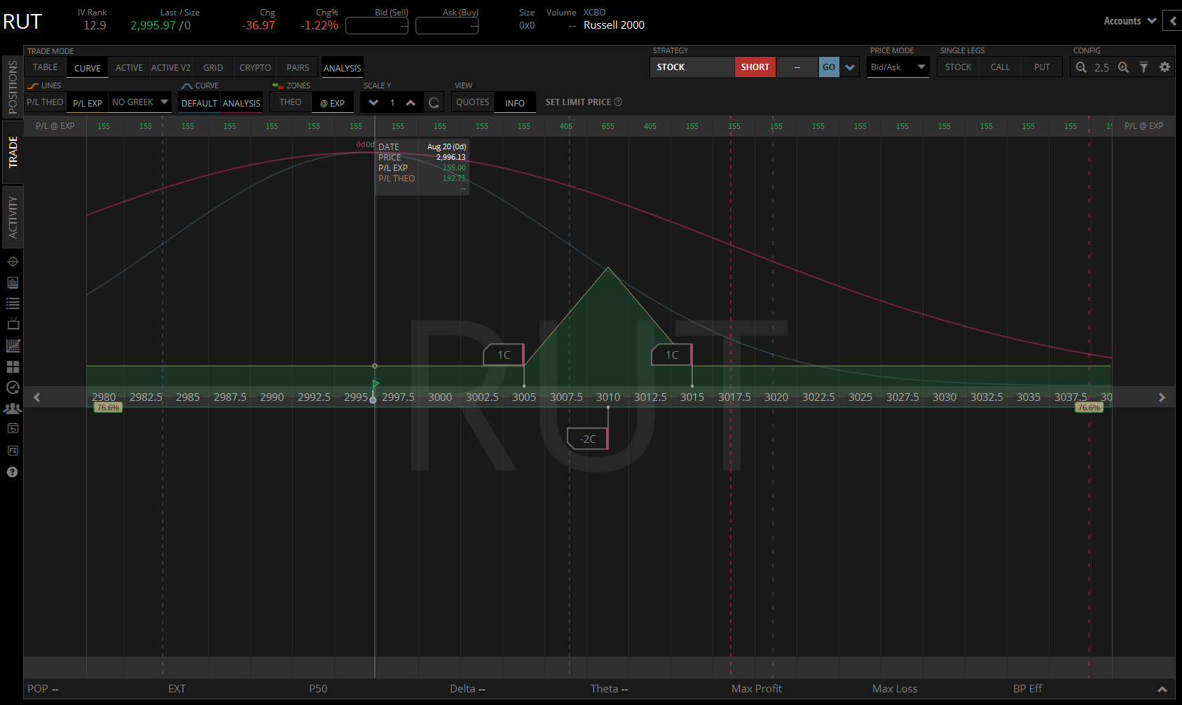
Task: Click the four-squares layout icon in sidebar
Action: click(13, 367)
